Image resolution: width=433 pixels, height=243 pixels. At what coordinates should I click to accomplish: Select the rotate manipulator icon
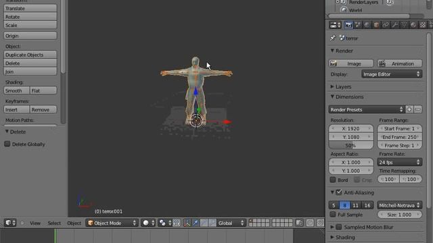204,223
